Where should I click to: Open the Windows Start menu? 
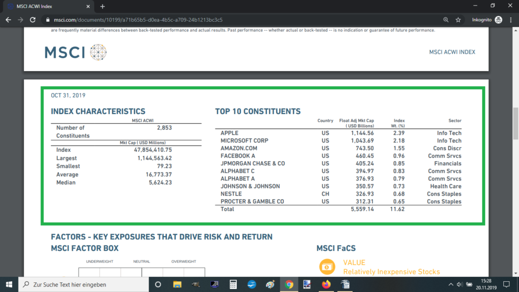click(x=9, y=284)
